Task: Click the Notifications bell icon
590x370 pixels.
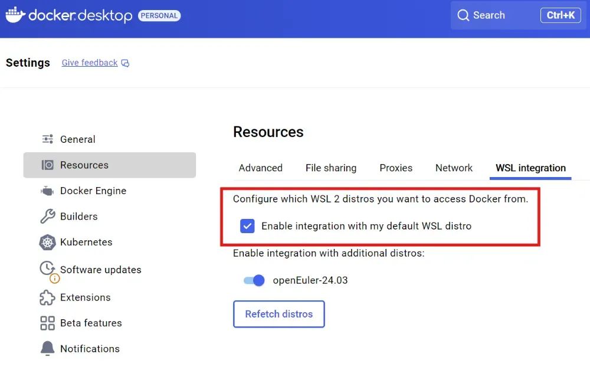Action: [x=47, y=349]
